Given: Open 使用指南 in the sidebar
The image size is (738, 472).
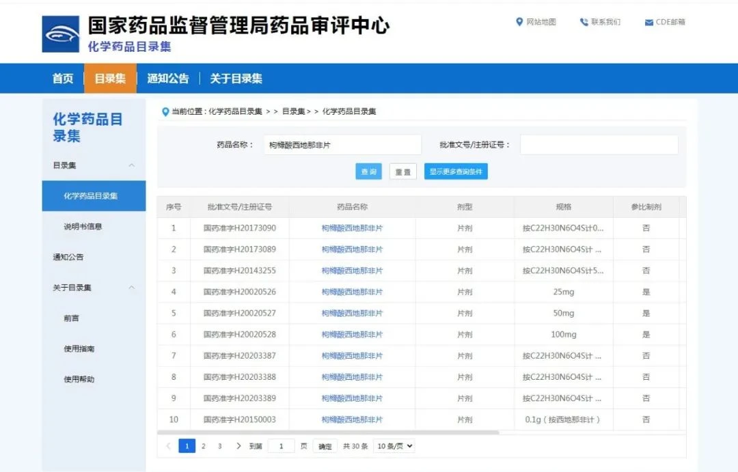Looking at the screenshot, I should pyautogui.click(x=79, y=348).
